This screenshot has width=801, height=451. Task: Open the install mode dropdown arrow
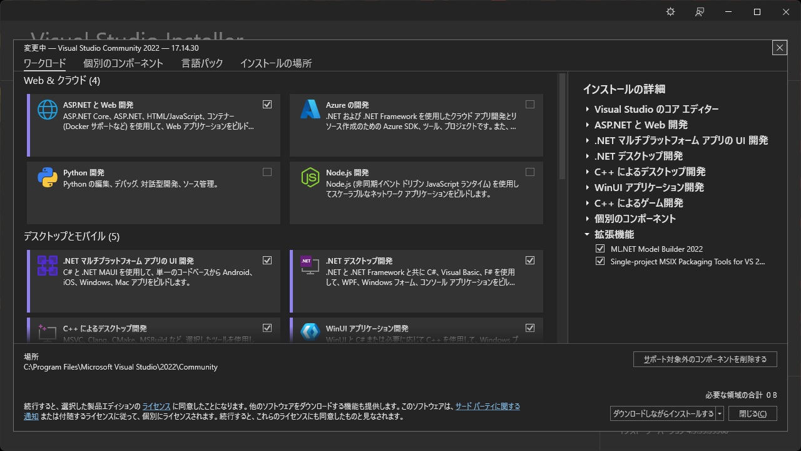[720, 413]
